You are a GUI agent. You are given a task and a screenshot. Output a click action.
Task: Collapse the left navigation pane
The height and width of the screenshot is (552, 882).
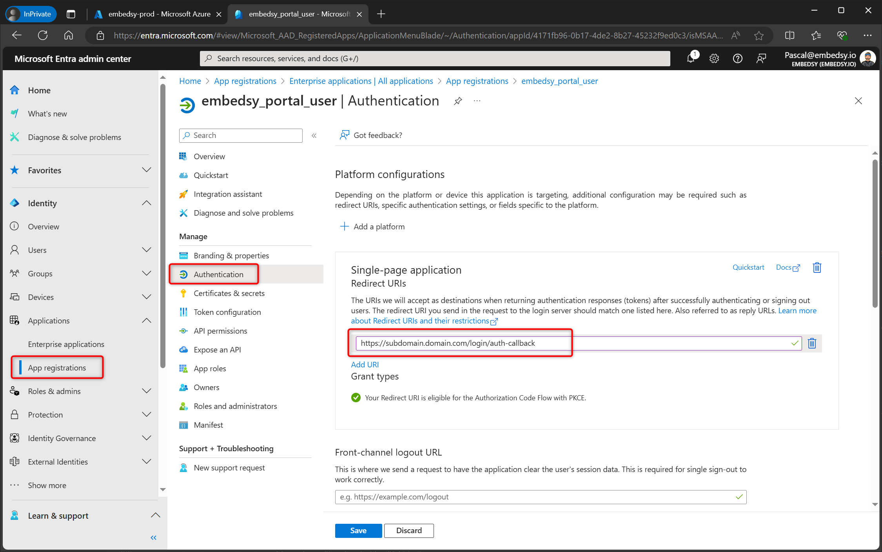click(x=154, y=537)
